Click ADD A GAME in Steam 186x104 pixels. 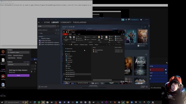tap(43, 87)
